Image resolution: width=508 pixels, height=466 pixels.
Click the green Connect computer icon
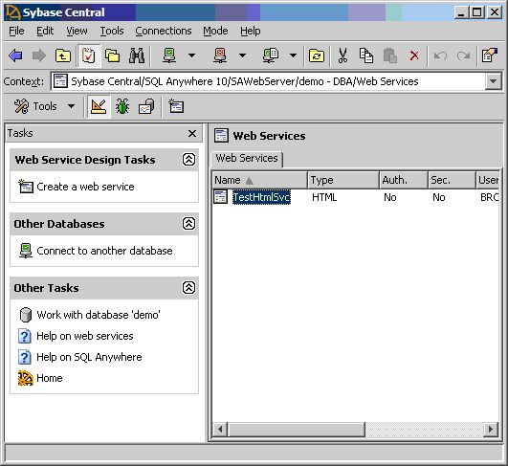tap(169, 55)
